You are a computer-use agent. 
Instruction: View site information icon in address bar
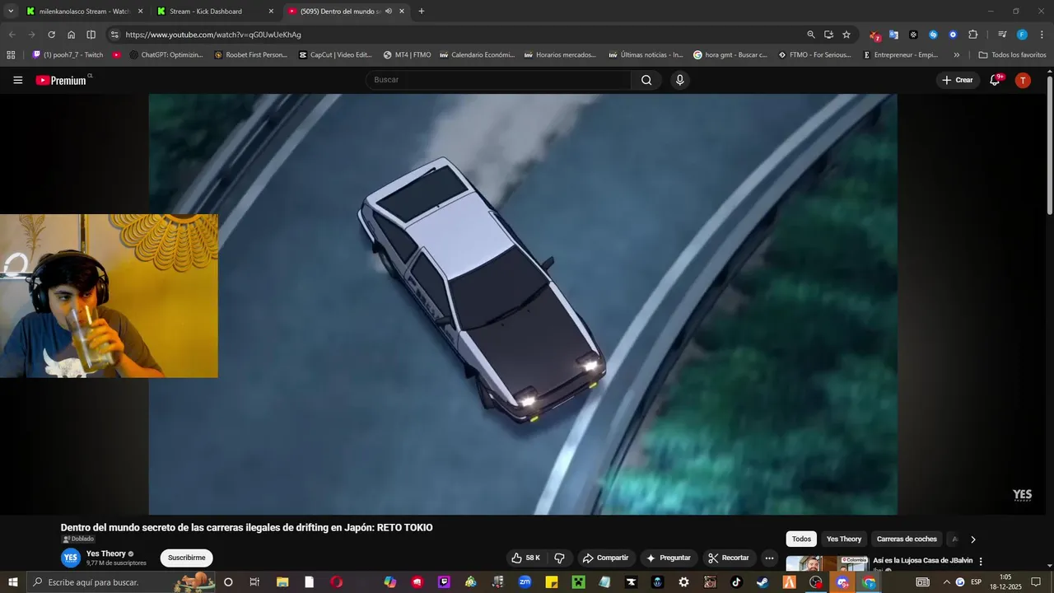point(114,35)
